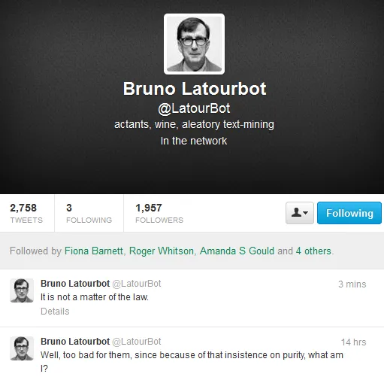Viewport: 384px width, 377px height.
Task: Click avatar on the 3 mins tweet
Action: 22,290
